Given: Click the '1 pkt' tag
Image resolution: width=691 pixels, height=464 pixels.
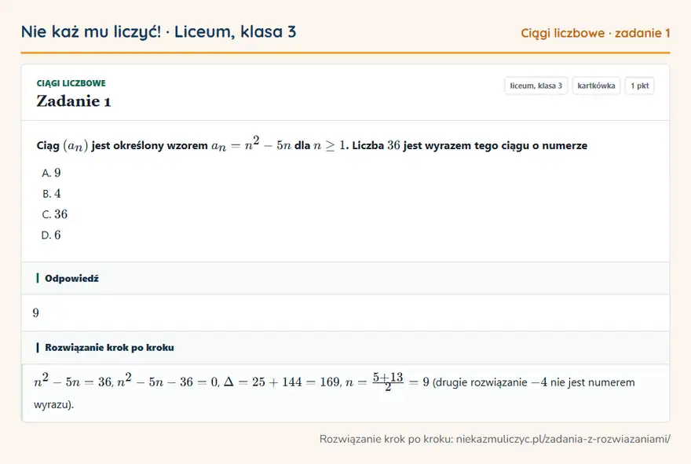Looking at the screenshot, I should tap(639, 86).
